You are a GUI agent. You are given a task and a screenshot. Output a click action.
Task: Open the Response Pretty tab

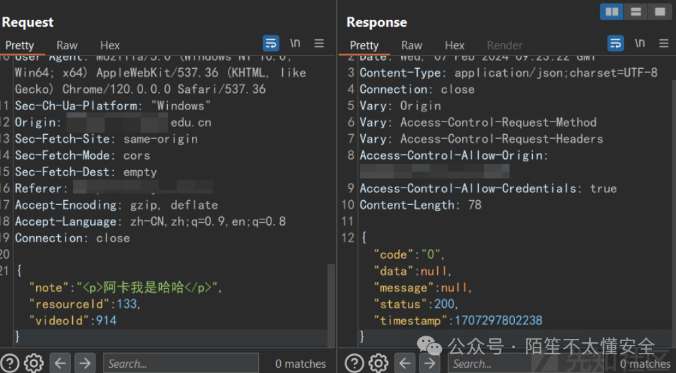364,45
